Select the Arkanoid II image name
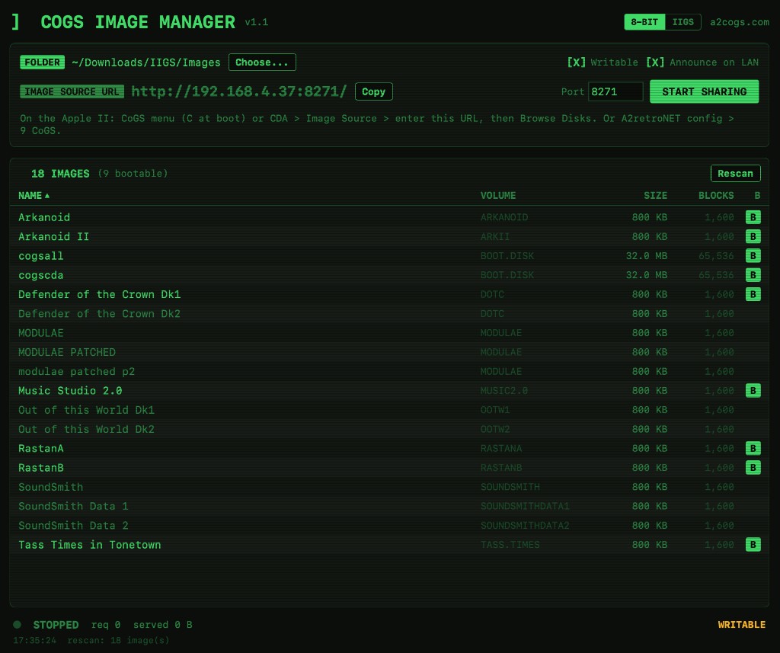 tap(54, 236)
